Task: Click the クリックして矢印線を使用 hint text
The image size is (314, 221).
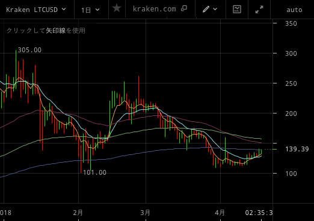Action: pyautogui.click(x=46, y=31)
